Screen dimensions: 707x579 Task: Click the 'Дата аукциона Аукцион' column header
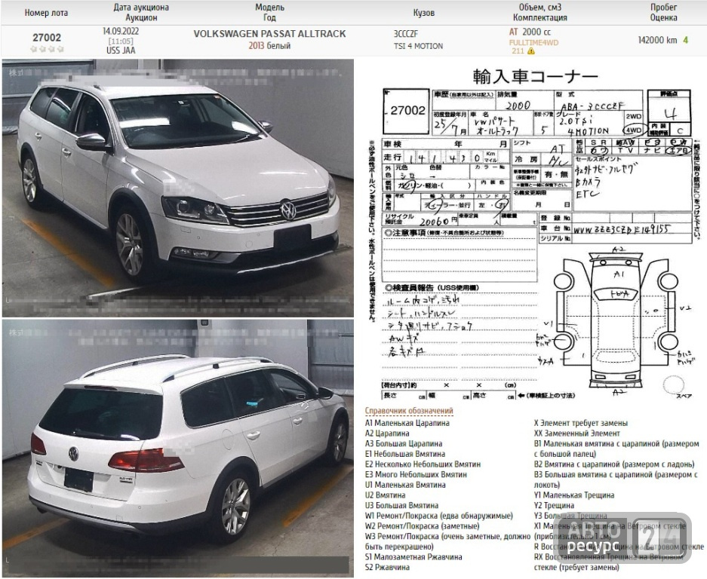click(x=141, y=13)
